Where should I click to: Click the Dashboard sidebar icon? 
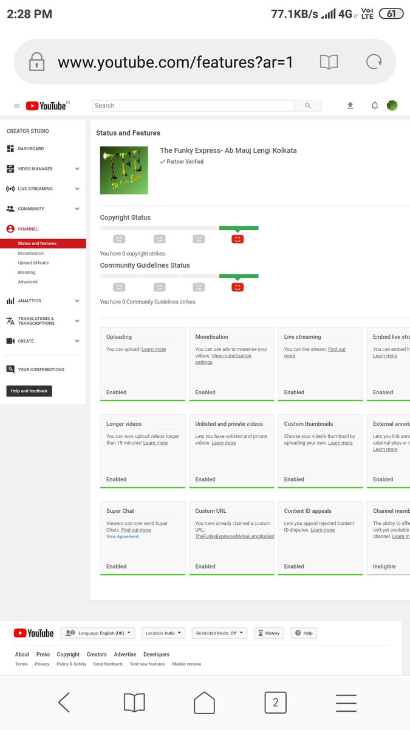(x=10, y=148)
